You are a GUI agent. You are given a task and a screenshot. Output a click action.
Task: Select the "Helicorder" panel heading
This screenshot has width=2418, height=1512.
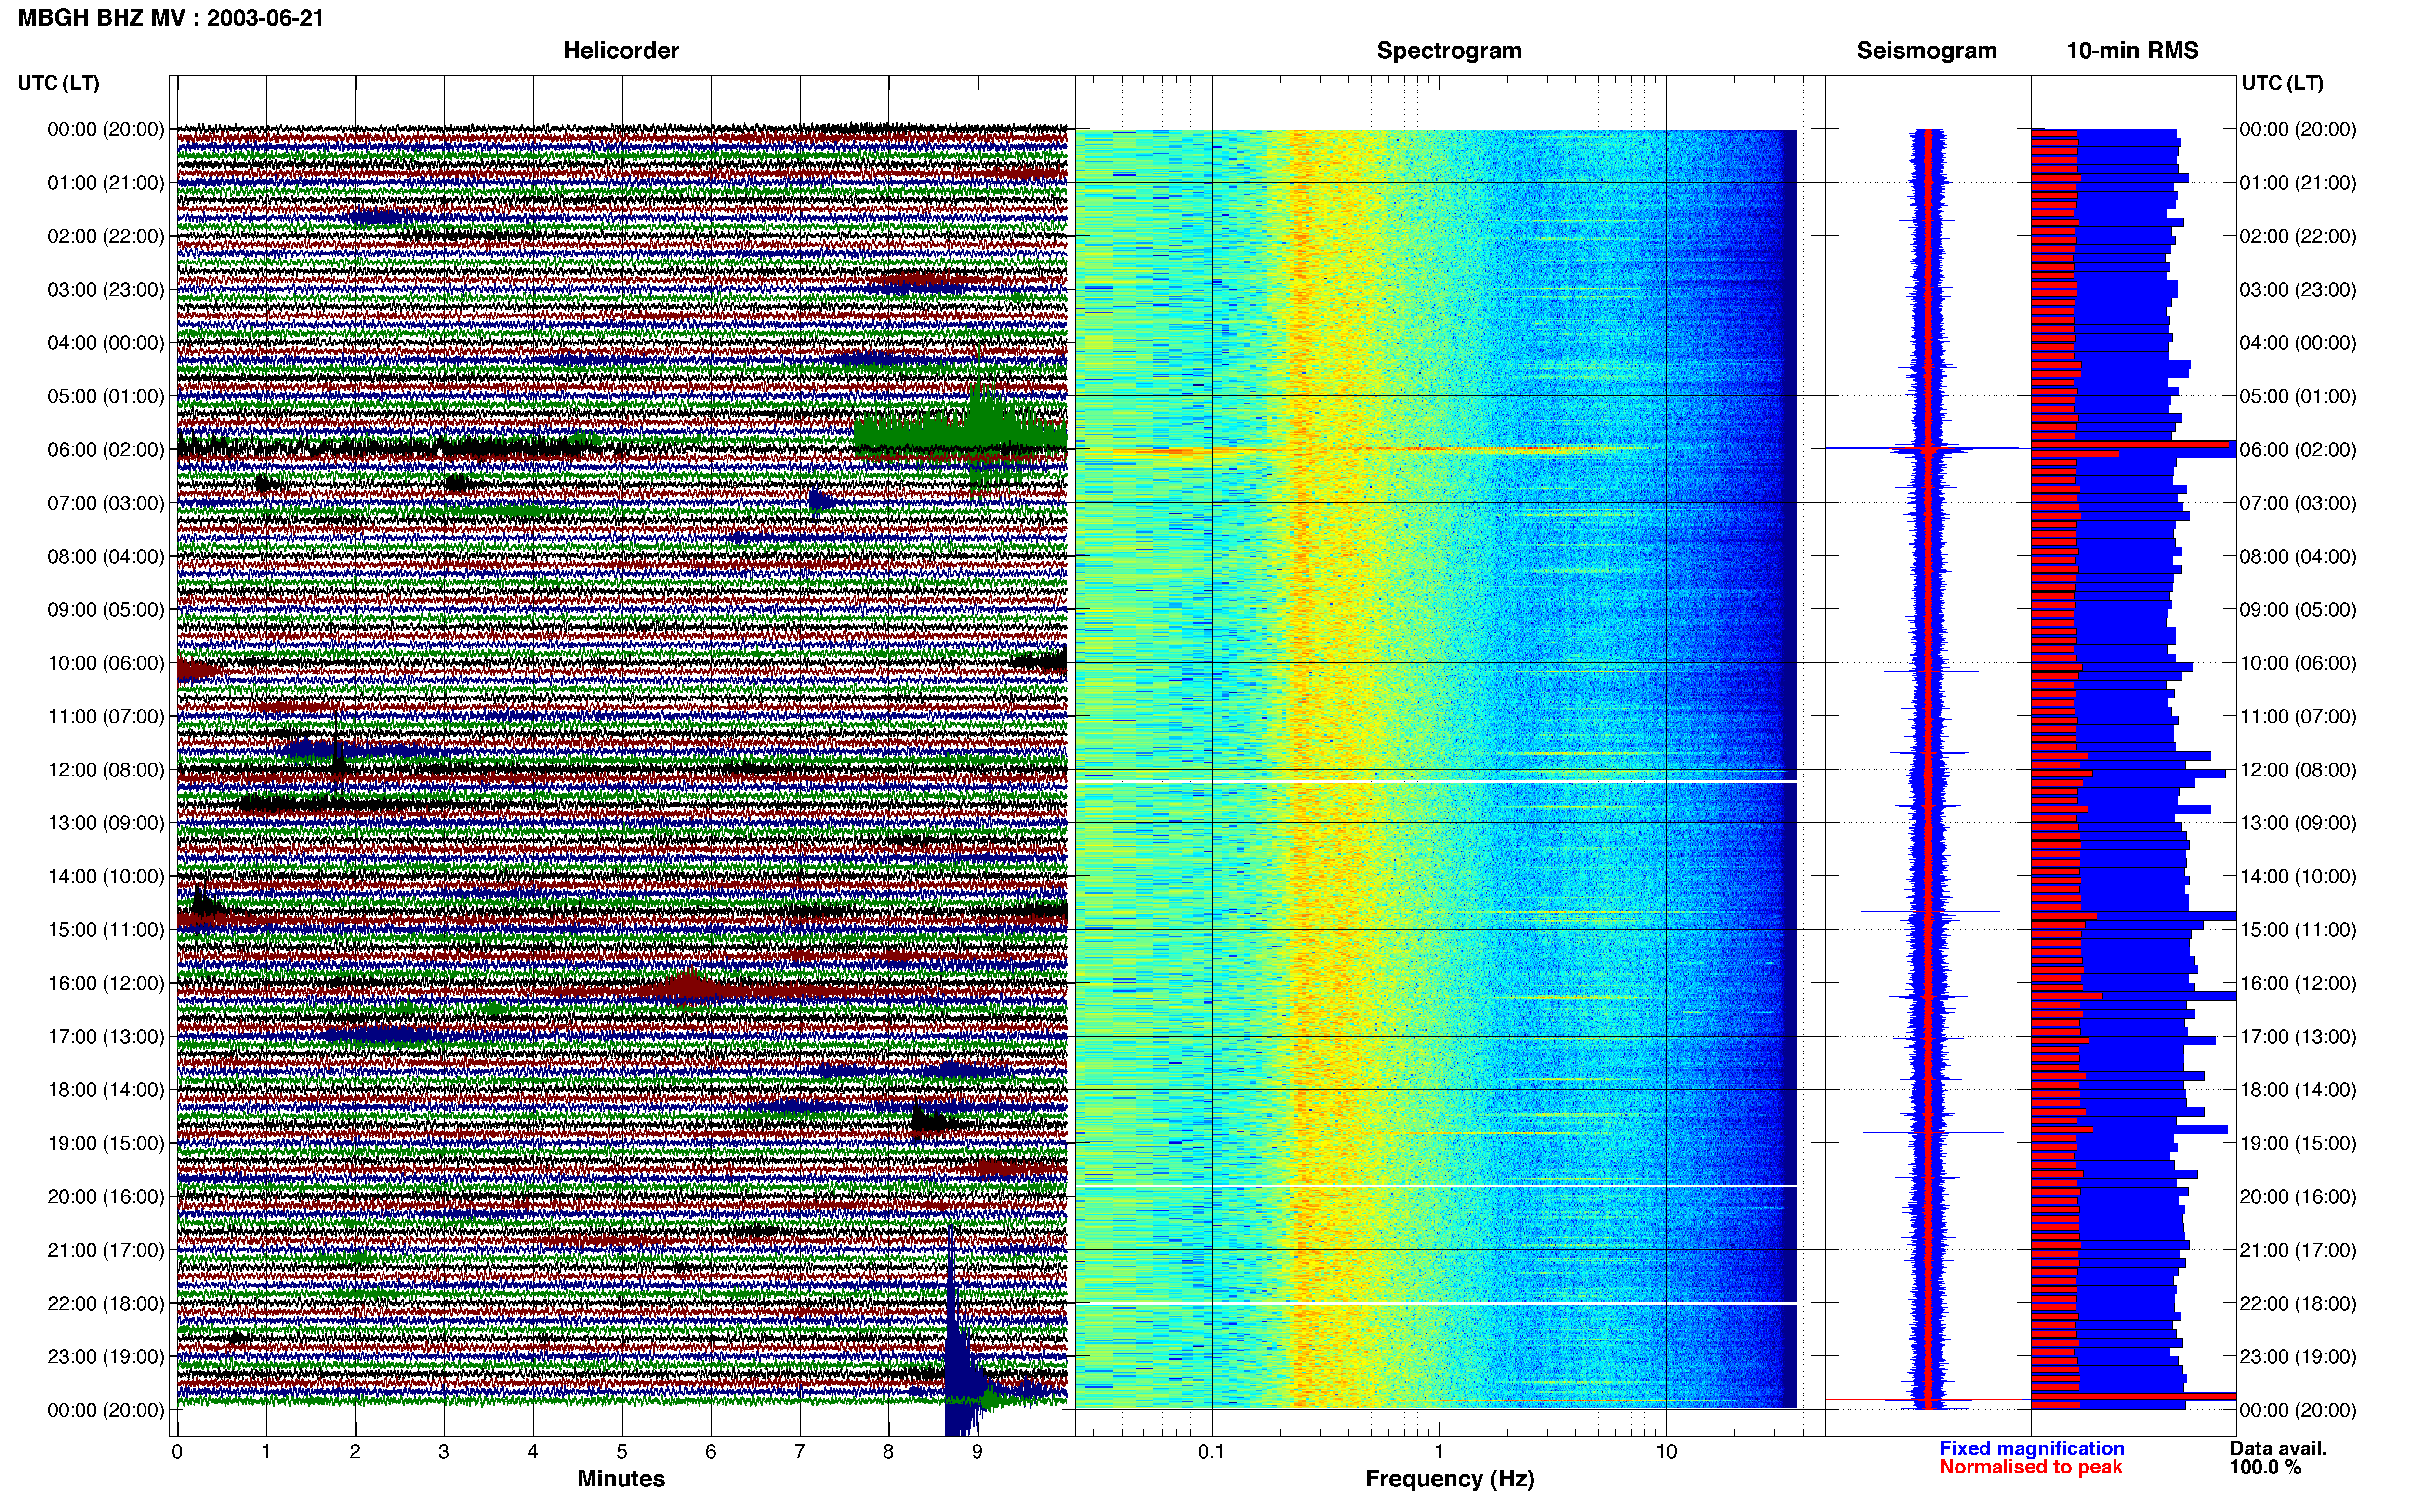point(621,51)
